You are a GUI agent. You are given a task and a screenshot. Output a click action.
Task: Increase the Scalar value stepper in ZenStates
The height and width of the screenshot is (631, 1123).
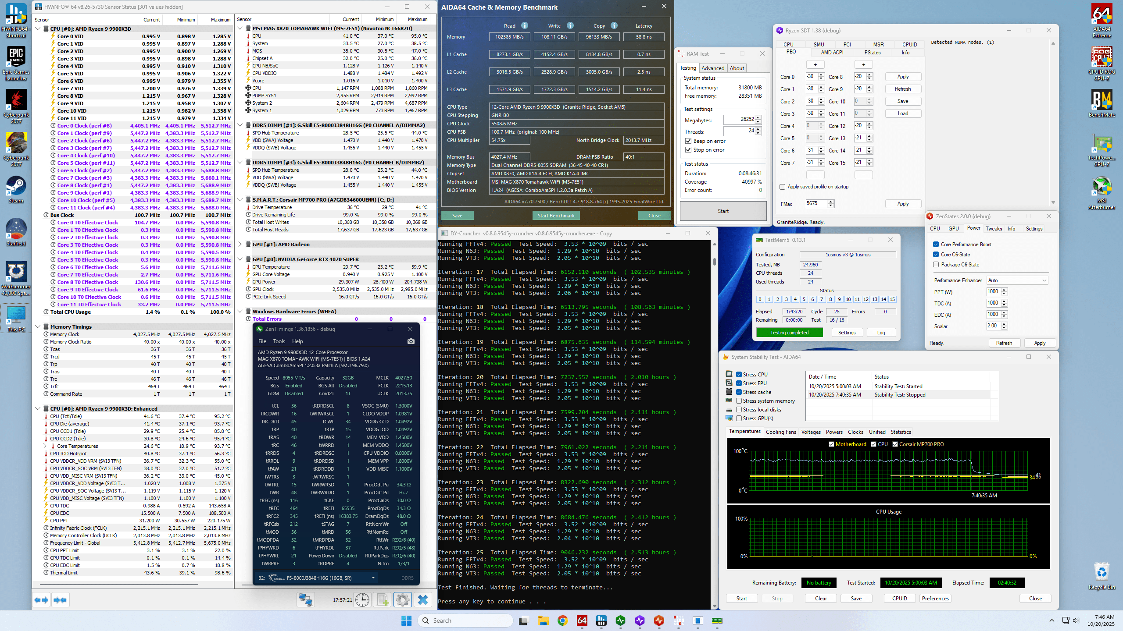pyautogui.click(x=1003, y=324)
